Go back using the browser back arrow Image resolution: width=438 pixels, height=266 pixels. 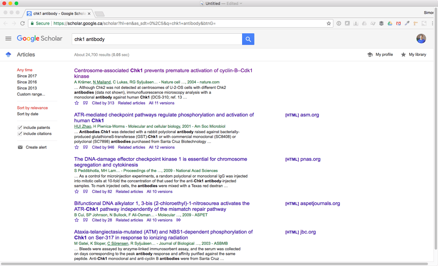point(6,23)
